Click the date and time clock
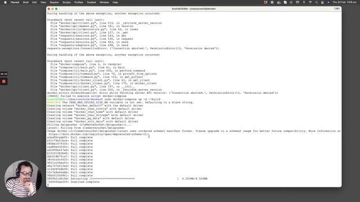Viewport: 360px width, 202px height. tap(345, 2)
